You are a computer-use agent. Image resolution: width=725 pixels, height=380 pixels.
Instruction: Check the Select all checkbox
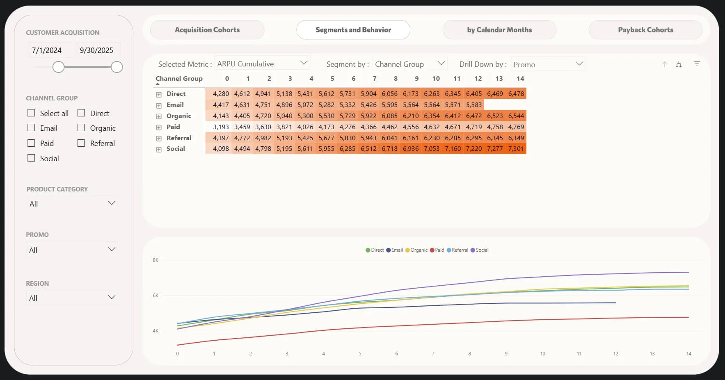[x=31, y=113]
